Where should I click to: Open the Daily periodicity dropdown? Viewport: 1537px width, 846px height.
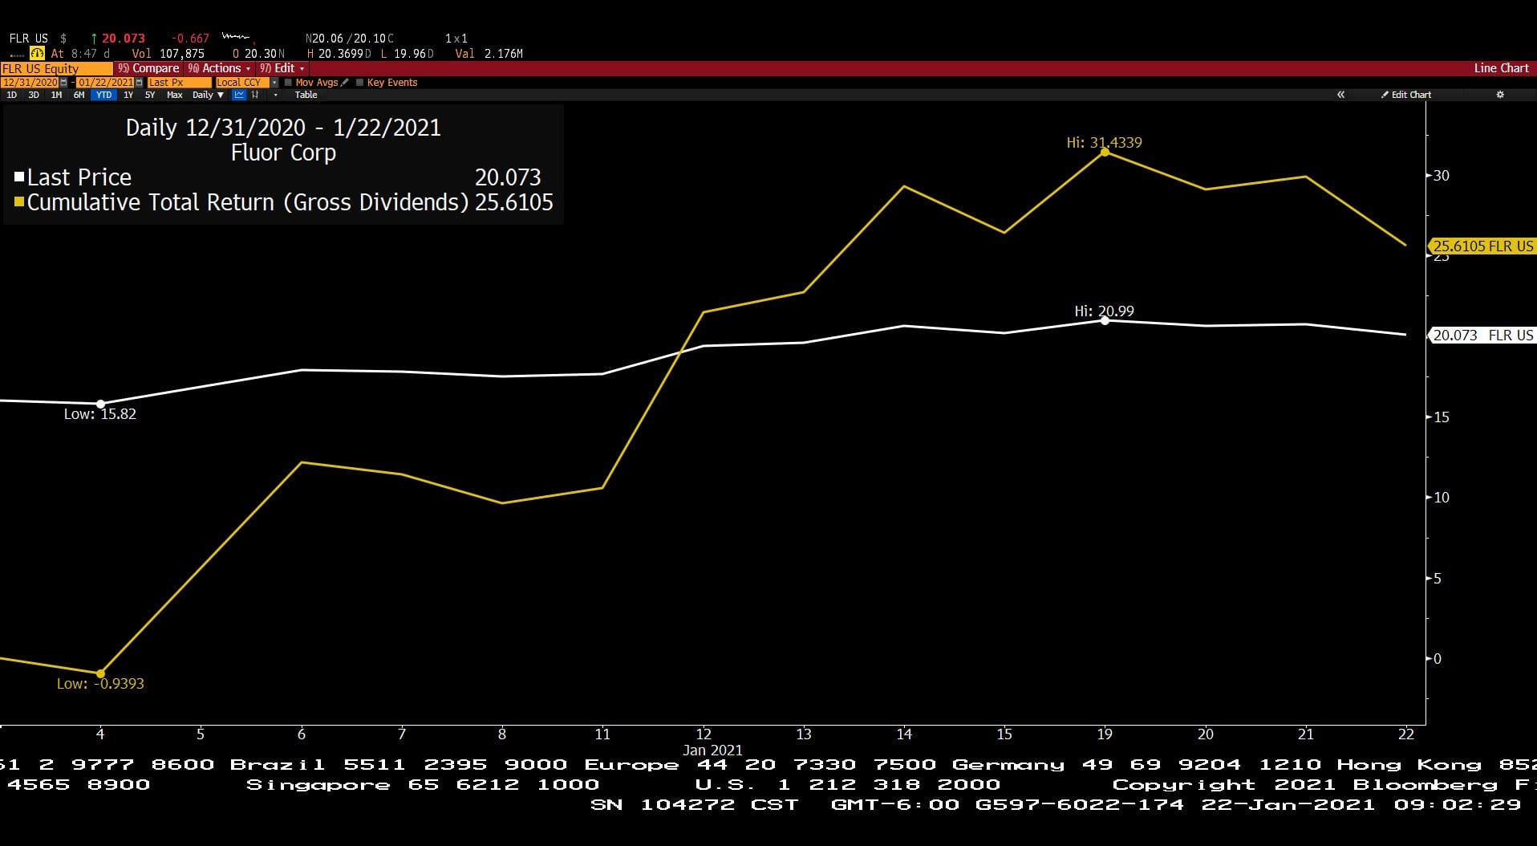208,95
